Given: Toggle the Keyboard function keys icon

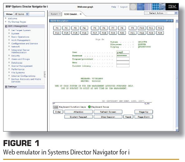Looking at the screenshot, I should pyautogui.click(x=55, y=107).
